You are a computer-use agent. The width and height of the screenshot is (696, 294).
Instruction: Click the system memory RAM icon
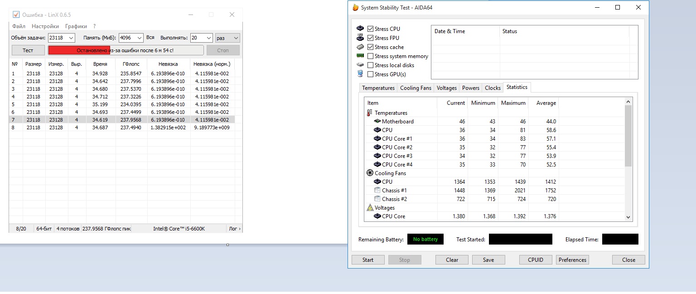point(360,56)
